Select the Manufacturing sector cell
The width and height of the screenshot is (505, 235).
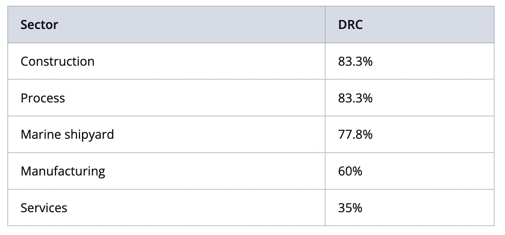coord(63,171)
